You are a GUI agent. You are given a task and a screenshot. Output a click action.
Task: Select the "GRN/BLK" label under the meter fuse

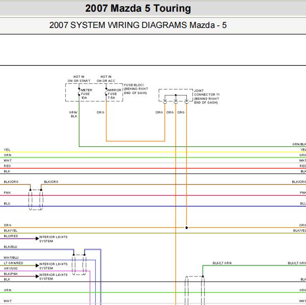click(73, 114)
